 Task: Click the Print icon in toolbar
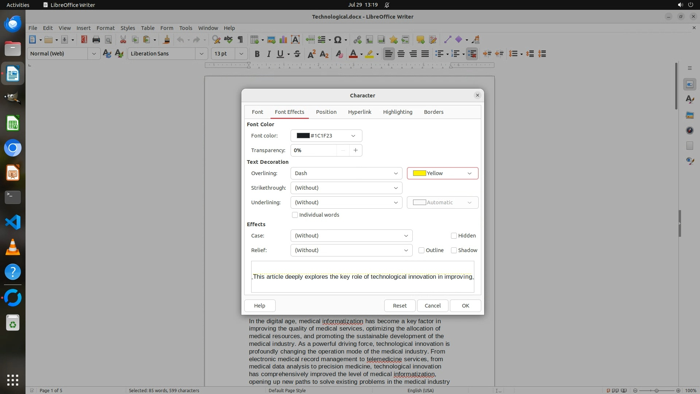(96, 40)
